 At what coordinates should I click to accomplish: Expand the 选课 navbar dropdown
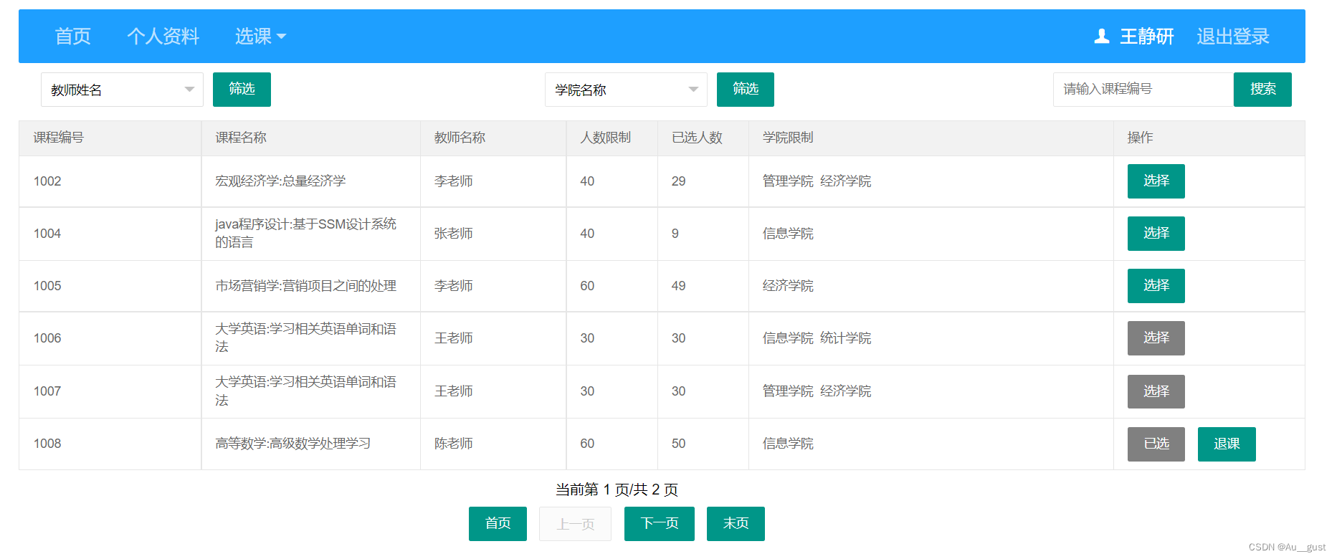[x=260, y=36]
